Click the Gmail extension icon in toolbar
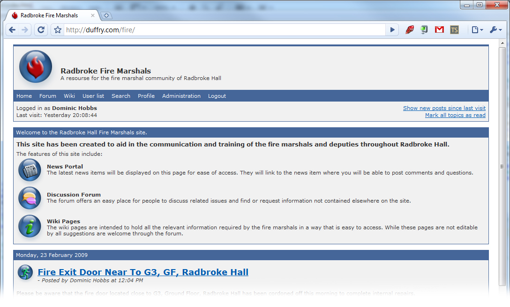The width and height of the screenshot is (510, 307). coord(439,30)
